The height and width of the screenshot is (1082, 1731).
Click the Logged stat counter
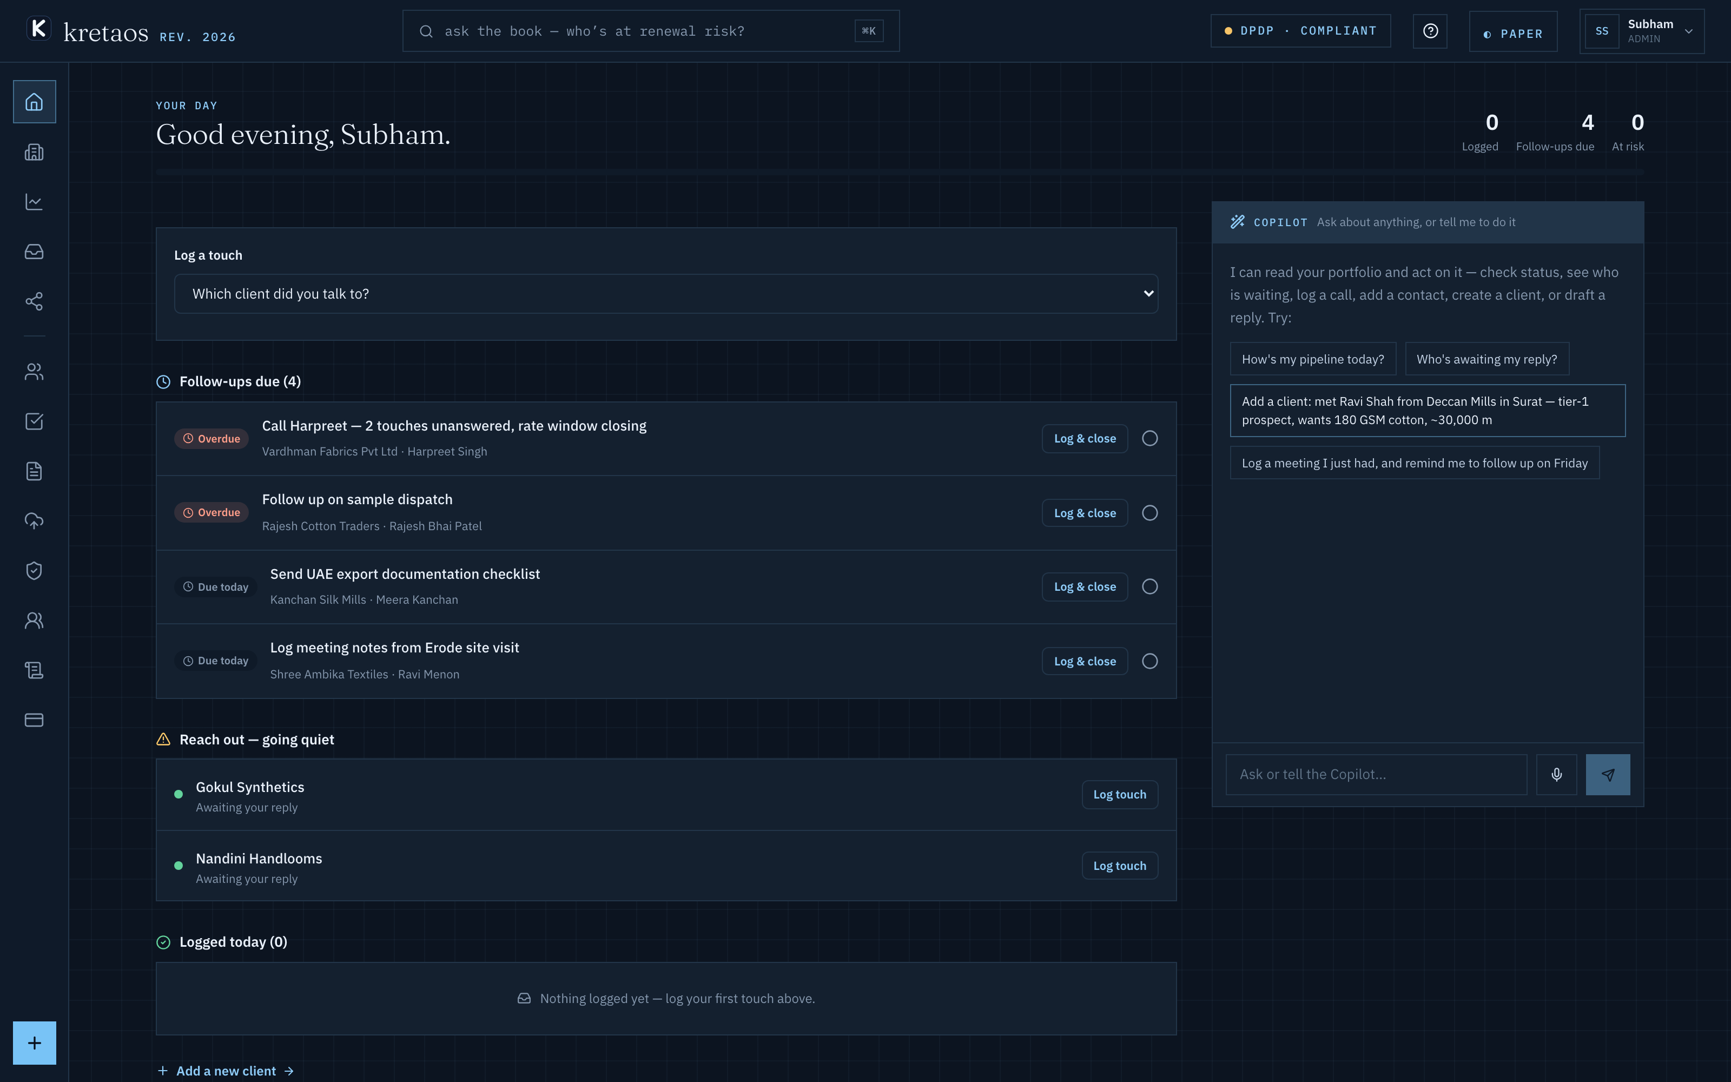pyautogui.click(x=1480, y=133)
